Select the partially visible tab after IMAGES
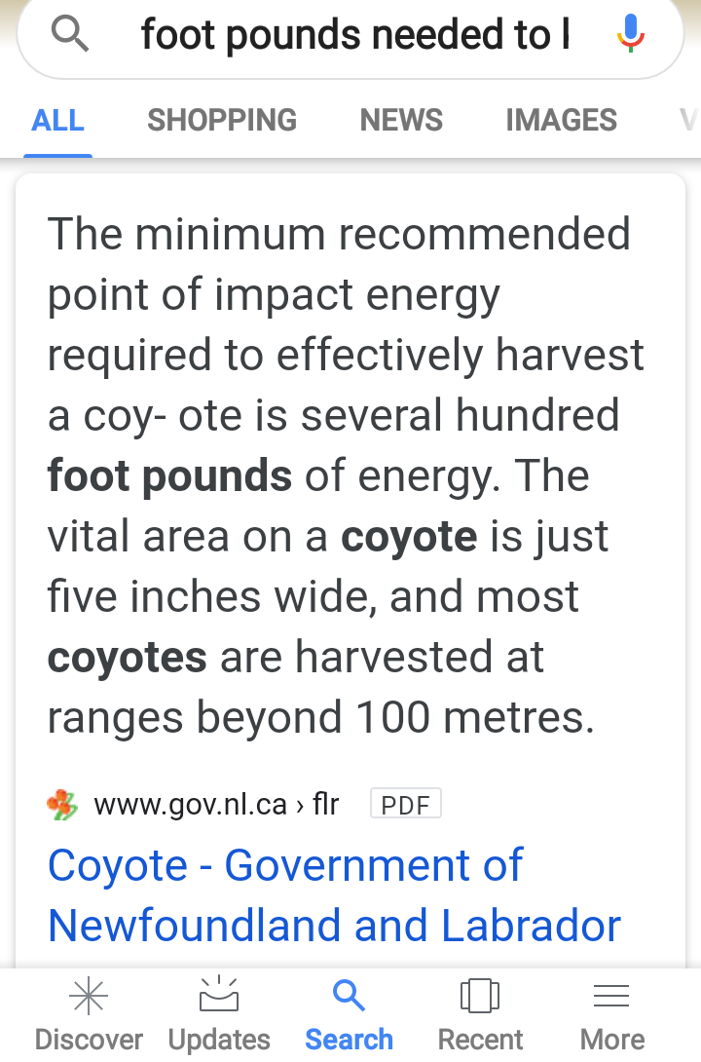The height and width of the screenshot is (1062, 701). click(689, 121)
